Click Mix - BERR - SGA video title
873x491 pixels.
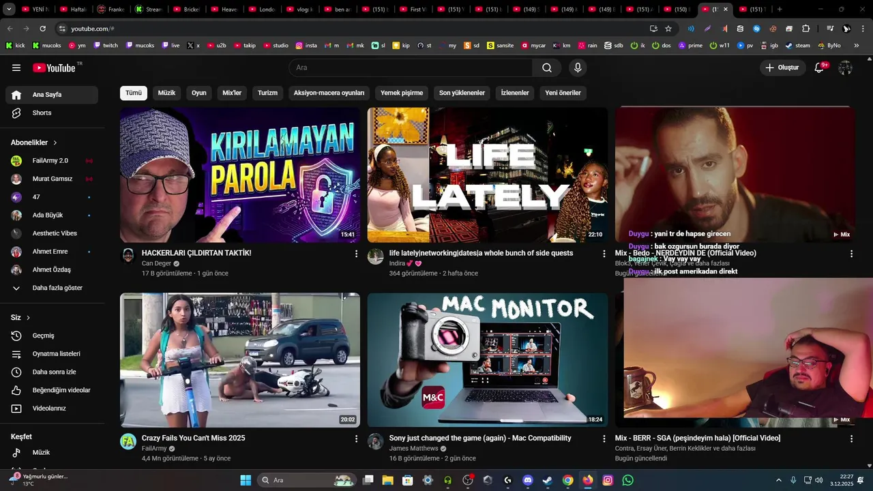click(x=698, y=438)
